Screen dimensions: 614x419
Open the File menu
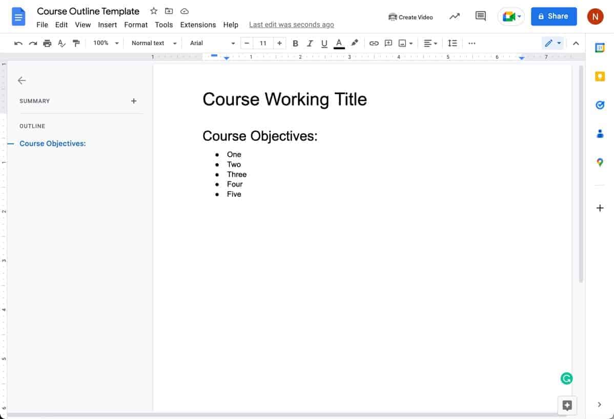[x=42, y=25]
